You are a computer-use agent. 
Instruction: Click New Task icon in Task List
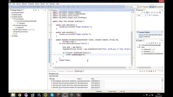142,13
